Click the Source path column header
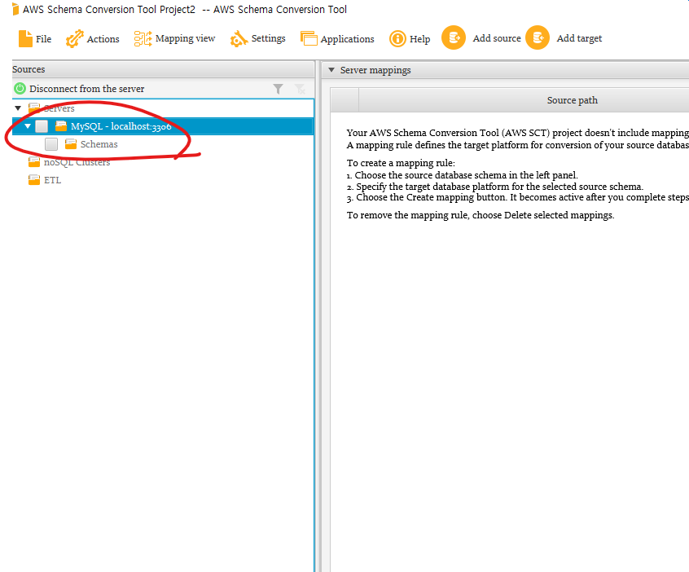 tap(572, 100)
